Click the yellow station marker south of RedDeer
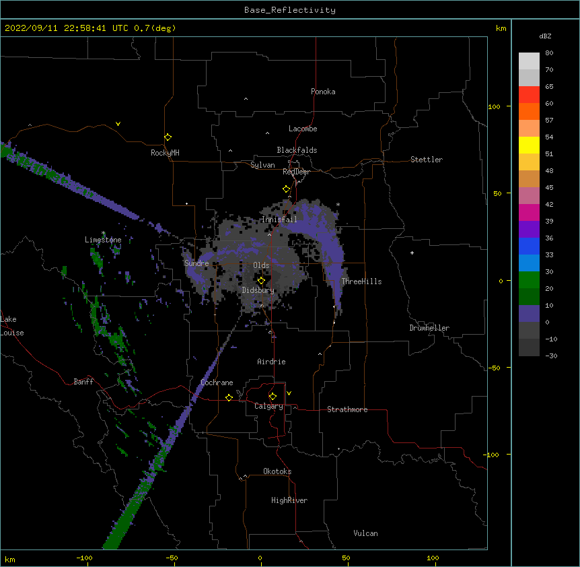Viewport: 580px width, 567px height. [x=287, y=189]
